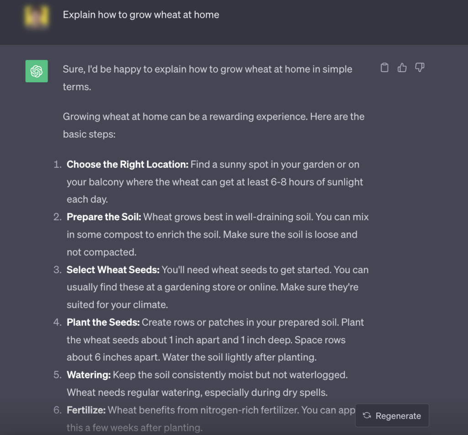Click the faded "Fertilize:" step heading
468x435 pixels.
[86, 410]
